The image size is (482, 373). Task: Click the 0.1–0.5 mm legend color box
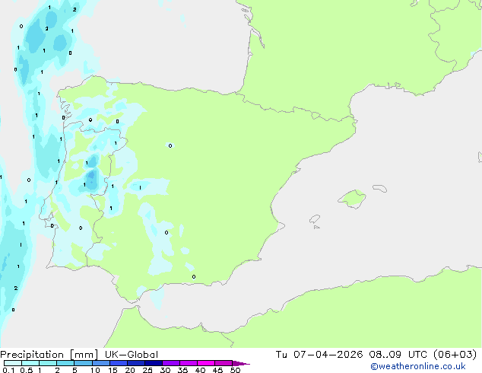pos(13,363)
